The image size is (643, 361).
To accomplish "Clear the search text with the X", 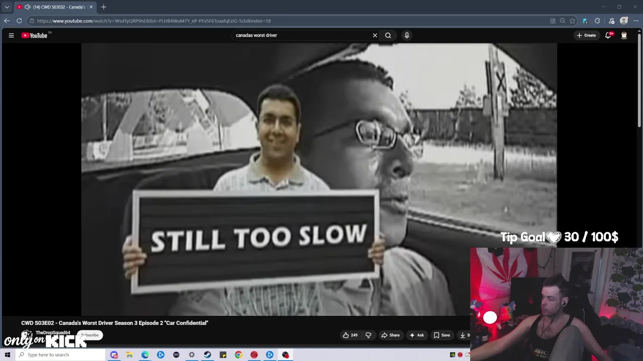I will click(375, 35).
